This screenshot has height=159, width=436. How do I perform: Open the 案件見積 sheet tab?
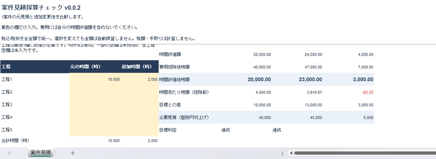click(40, 153)
